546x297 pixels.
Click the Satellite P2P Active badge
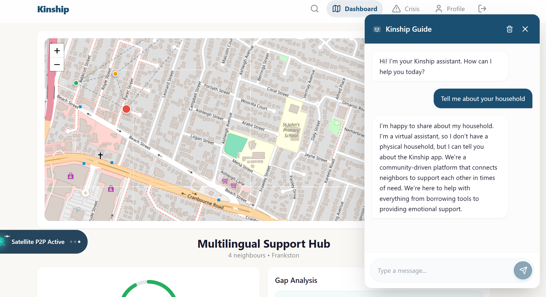[38, 242]
